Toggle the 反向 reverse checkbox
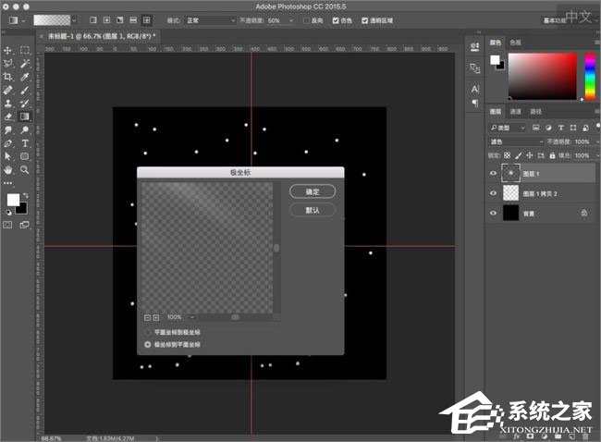 tap(306, 20)
